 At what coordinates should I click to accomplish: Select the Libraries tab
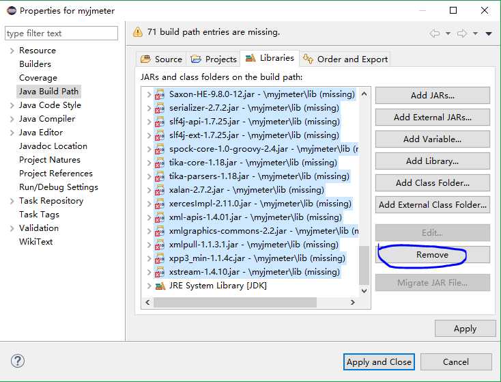pyautogui.click(x=270, y=58)
